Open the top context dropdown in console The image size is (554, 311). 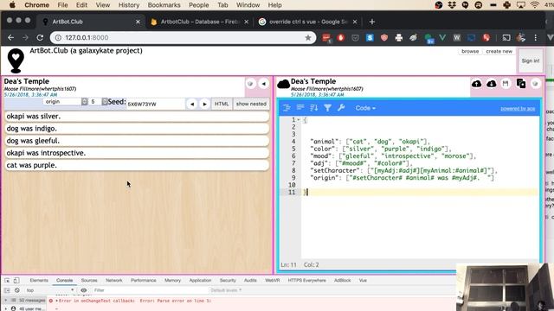50,290
